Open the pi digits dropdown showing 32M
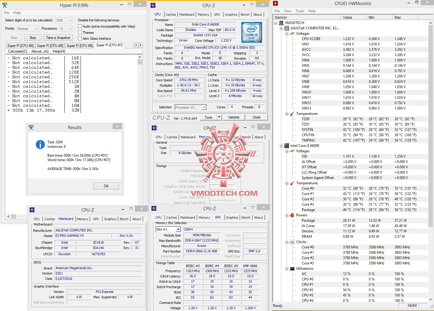 [64, 20]
